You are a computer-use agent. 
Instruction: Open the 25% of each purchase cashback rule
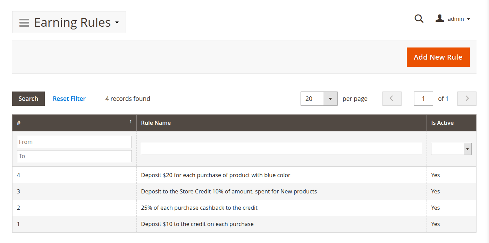pyautogui.click(x=199, y=208)
